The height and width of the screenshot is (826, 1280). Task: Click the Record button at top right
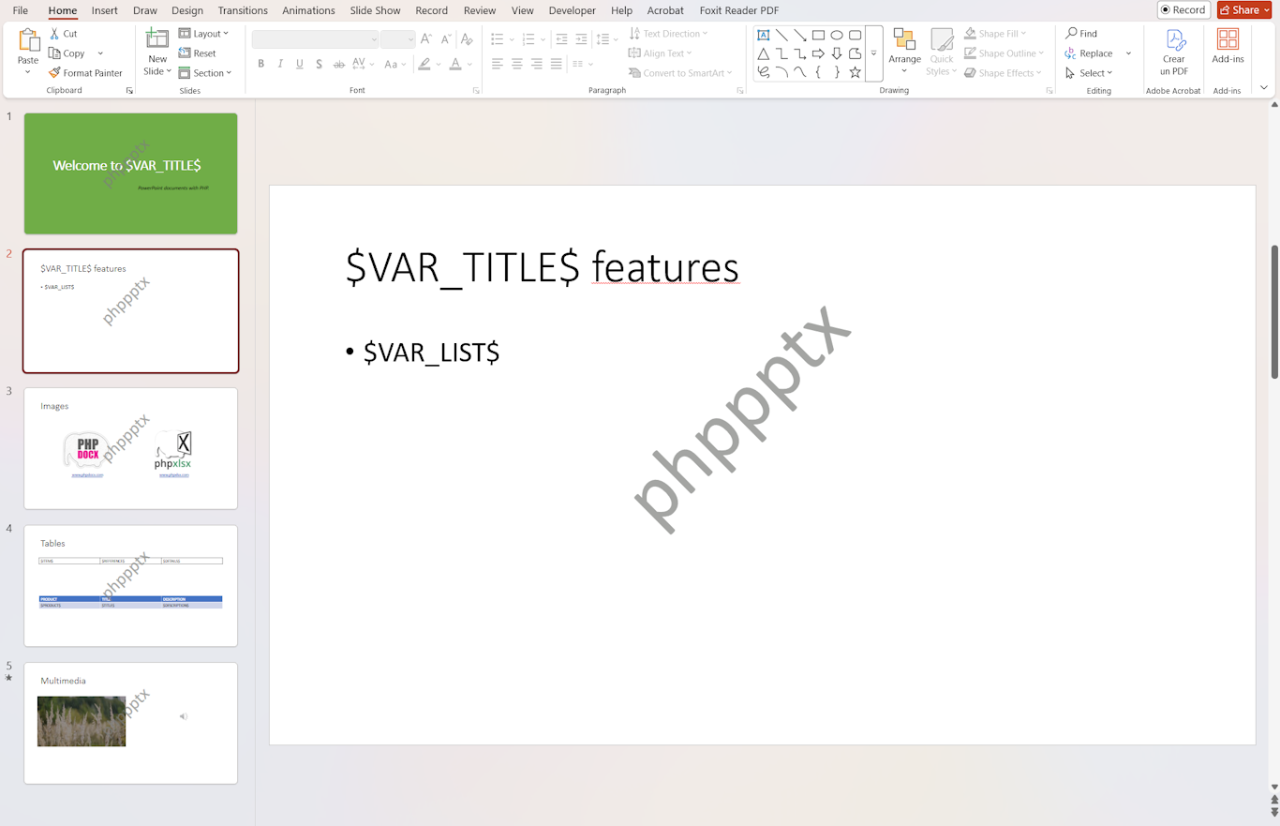[x=1183, y=10]
